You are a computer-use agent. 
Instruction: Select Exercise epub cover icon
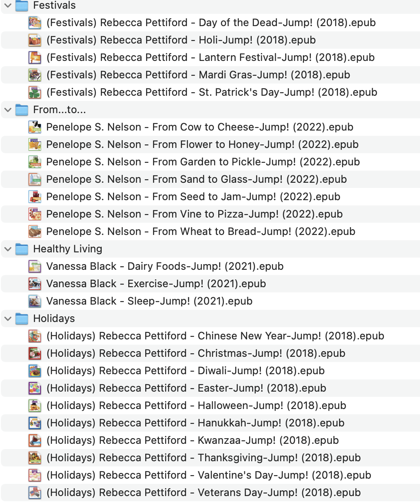(x=35, y=284)
